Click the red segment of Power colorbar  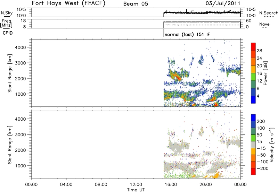click(253, 47)
